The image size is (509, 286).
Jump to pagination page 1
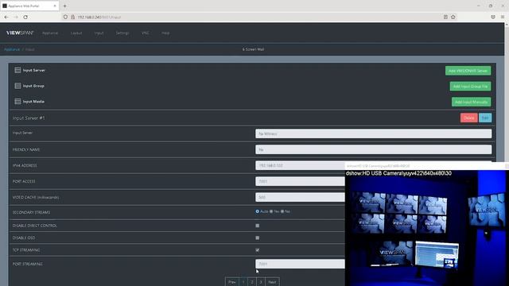(243, 282)
